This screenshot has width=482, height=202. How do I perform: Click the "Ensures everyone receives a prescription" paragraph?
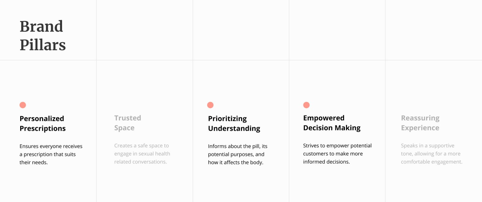[x=51, y=154]
